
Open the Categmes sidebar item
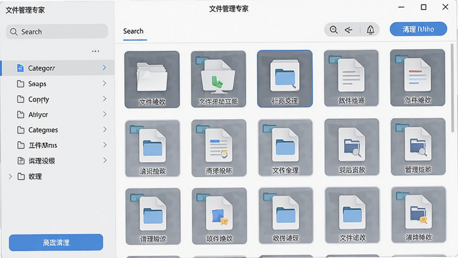(58, 130)
